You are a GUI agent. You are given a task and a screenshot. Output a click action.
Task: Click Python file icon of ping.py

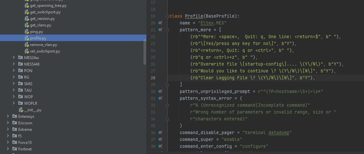(27, 32)
